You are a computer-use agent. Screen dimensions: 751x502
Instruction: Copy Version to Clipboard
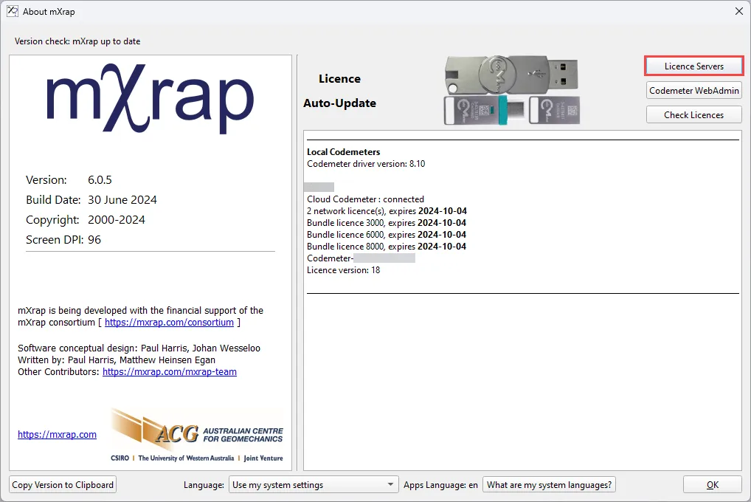click(x=63, y=485)
